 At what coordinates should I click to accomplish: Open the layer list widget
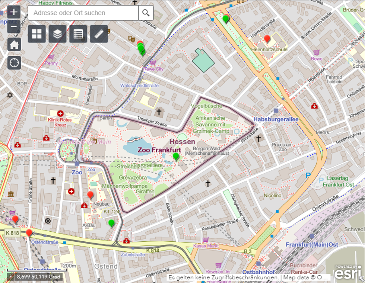point(57,34)
